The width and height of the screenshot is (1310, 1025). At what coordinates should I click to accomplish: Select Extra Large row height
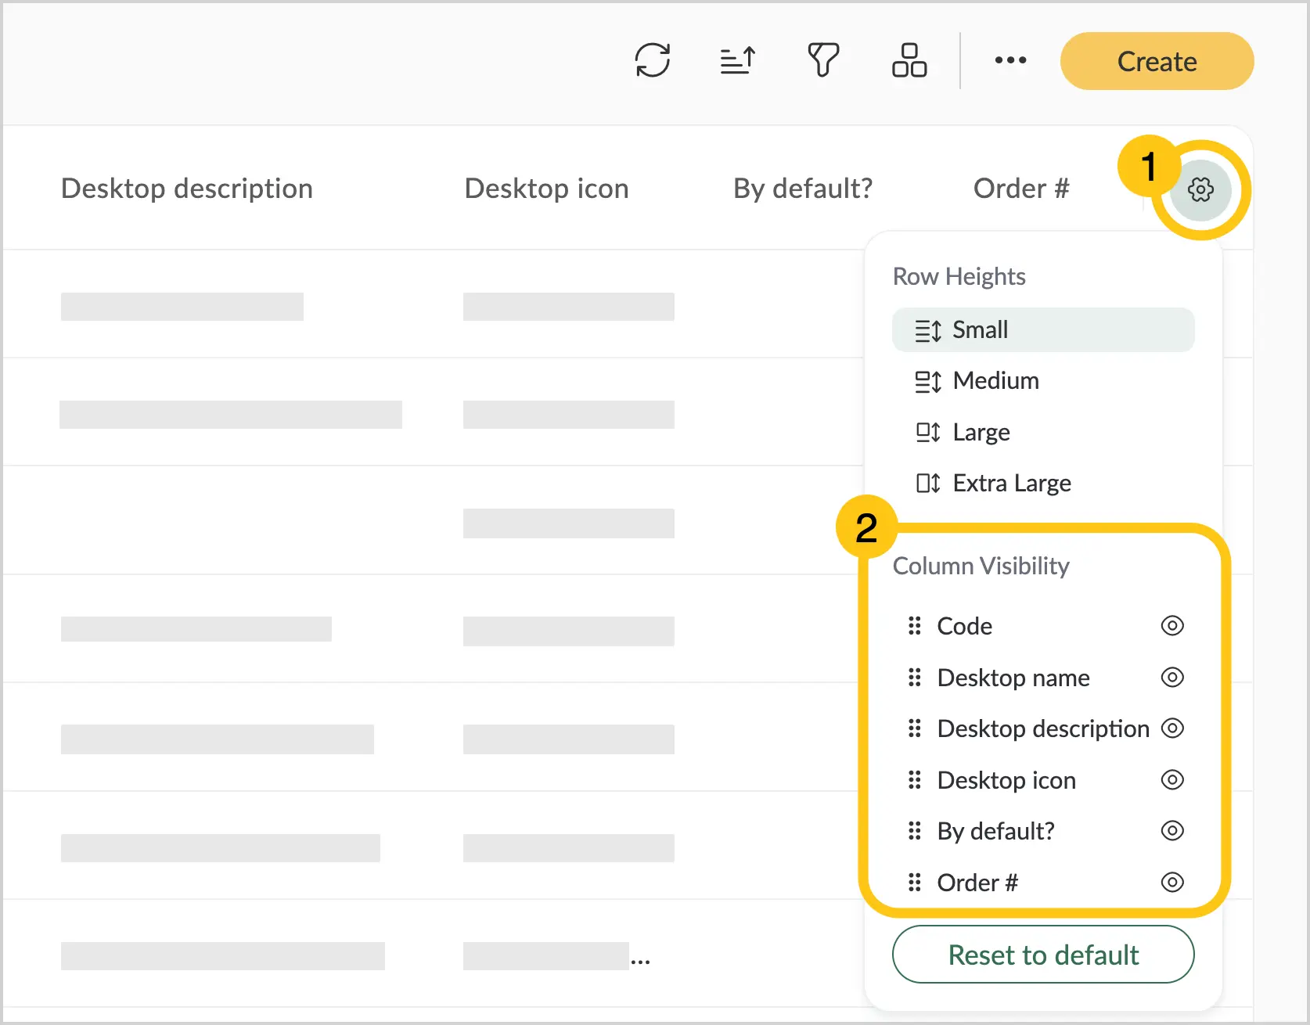point(1043,484)
